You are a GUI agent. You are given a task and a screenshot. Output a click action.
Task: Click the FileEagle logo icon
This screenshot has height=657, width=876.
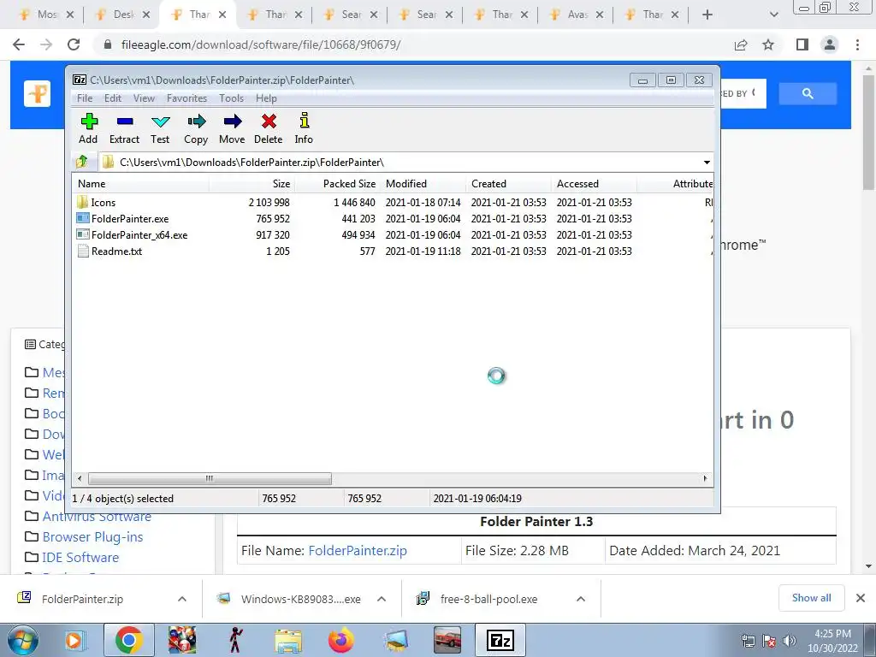point(38,93)
